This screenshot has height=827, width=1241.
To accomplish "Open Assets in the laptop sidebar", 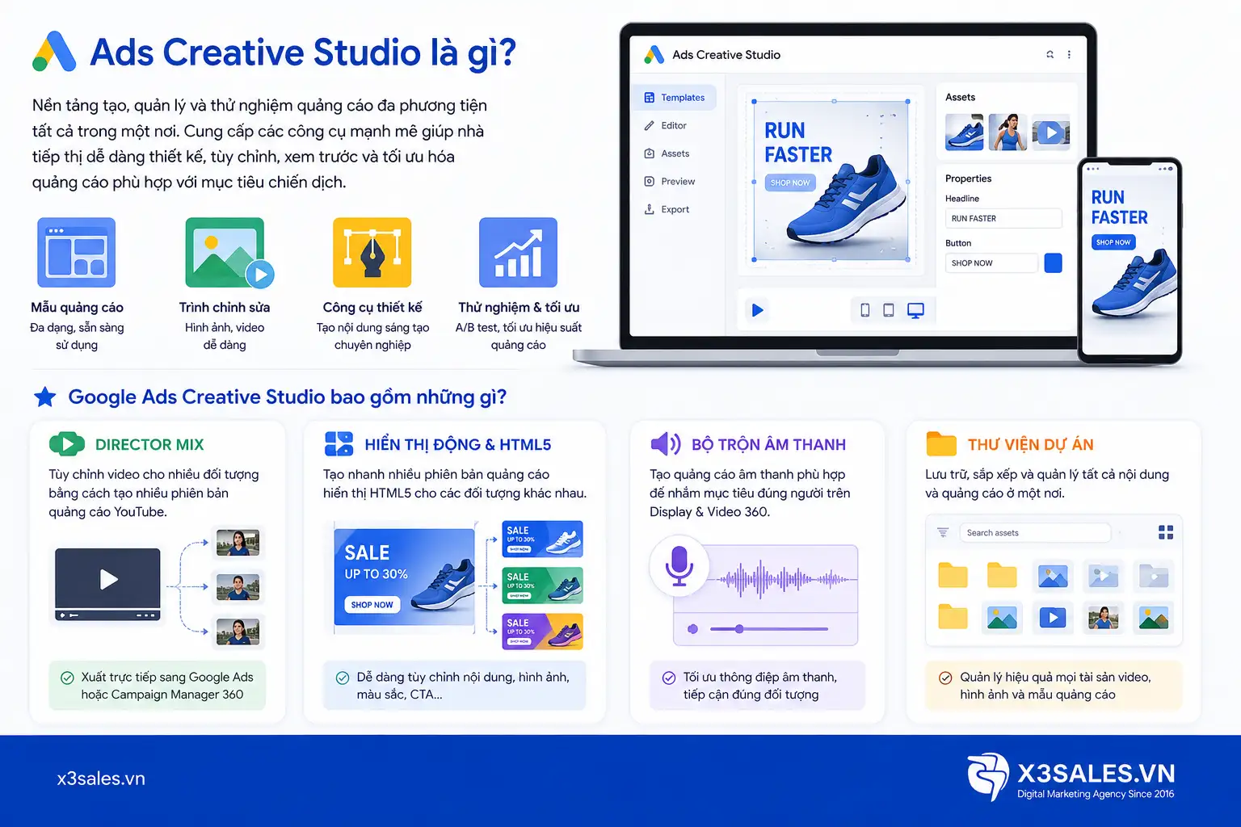I will 667,153.
